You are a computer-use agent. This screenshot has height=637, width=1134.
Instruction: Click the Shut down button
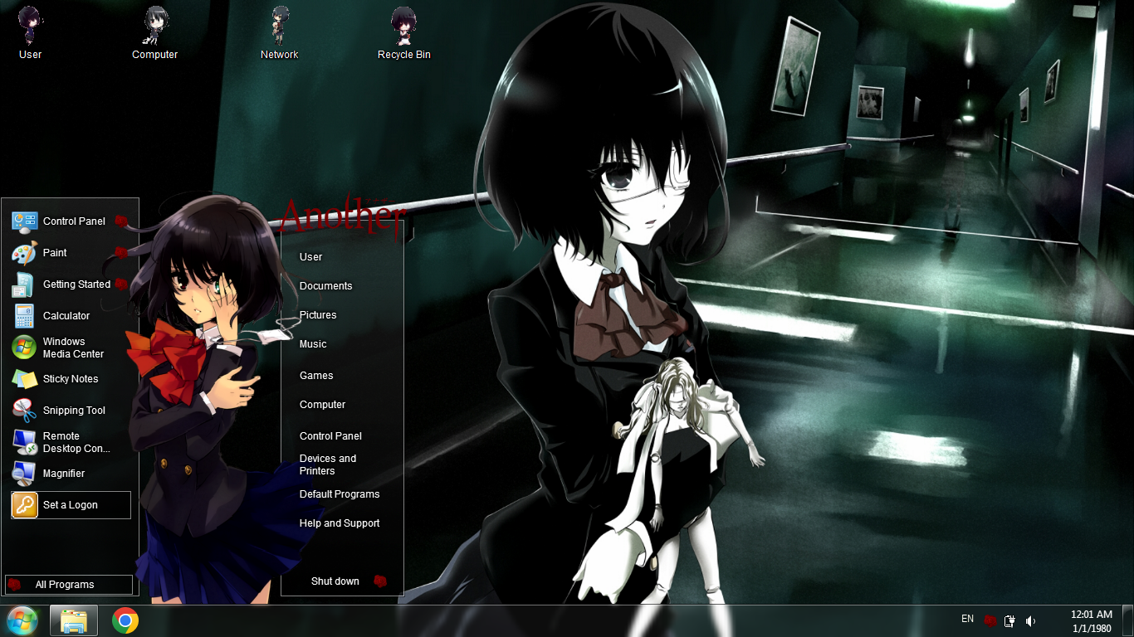coord(335,581)
